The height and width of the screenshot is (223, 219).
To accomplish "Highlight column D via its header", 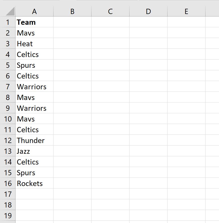I will tap(148, 11).
